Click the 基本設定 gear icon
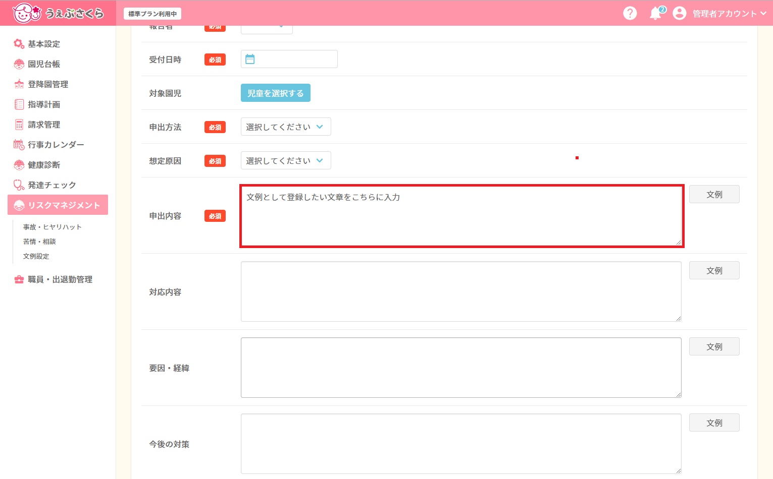The height and width of the screenshot is (479, 773). (19, 44)
